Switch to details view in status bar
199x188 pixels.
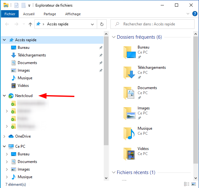coord(187,184)
